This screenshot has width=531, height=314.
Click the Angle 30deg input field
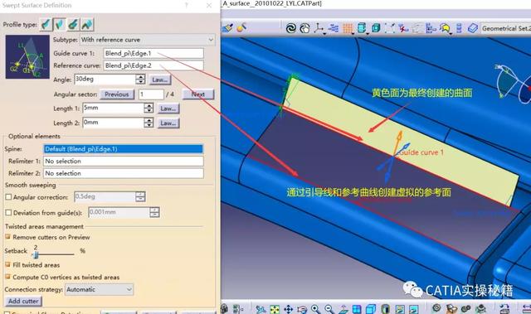105,80
